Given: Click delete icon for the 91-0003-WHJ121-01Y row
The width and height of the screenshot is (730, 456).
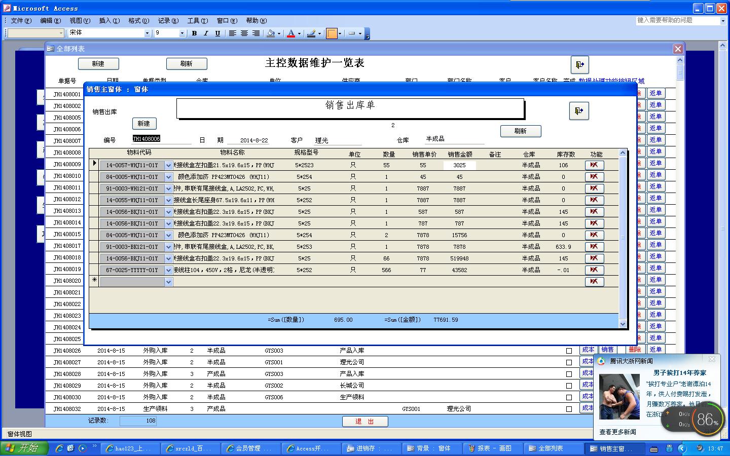Looking at the screenshot, I should [594, 188].
